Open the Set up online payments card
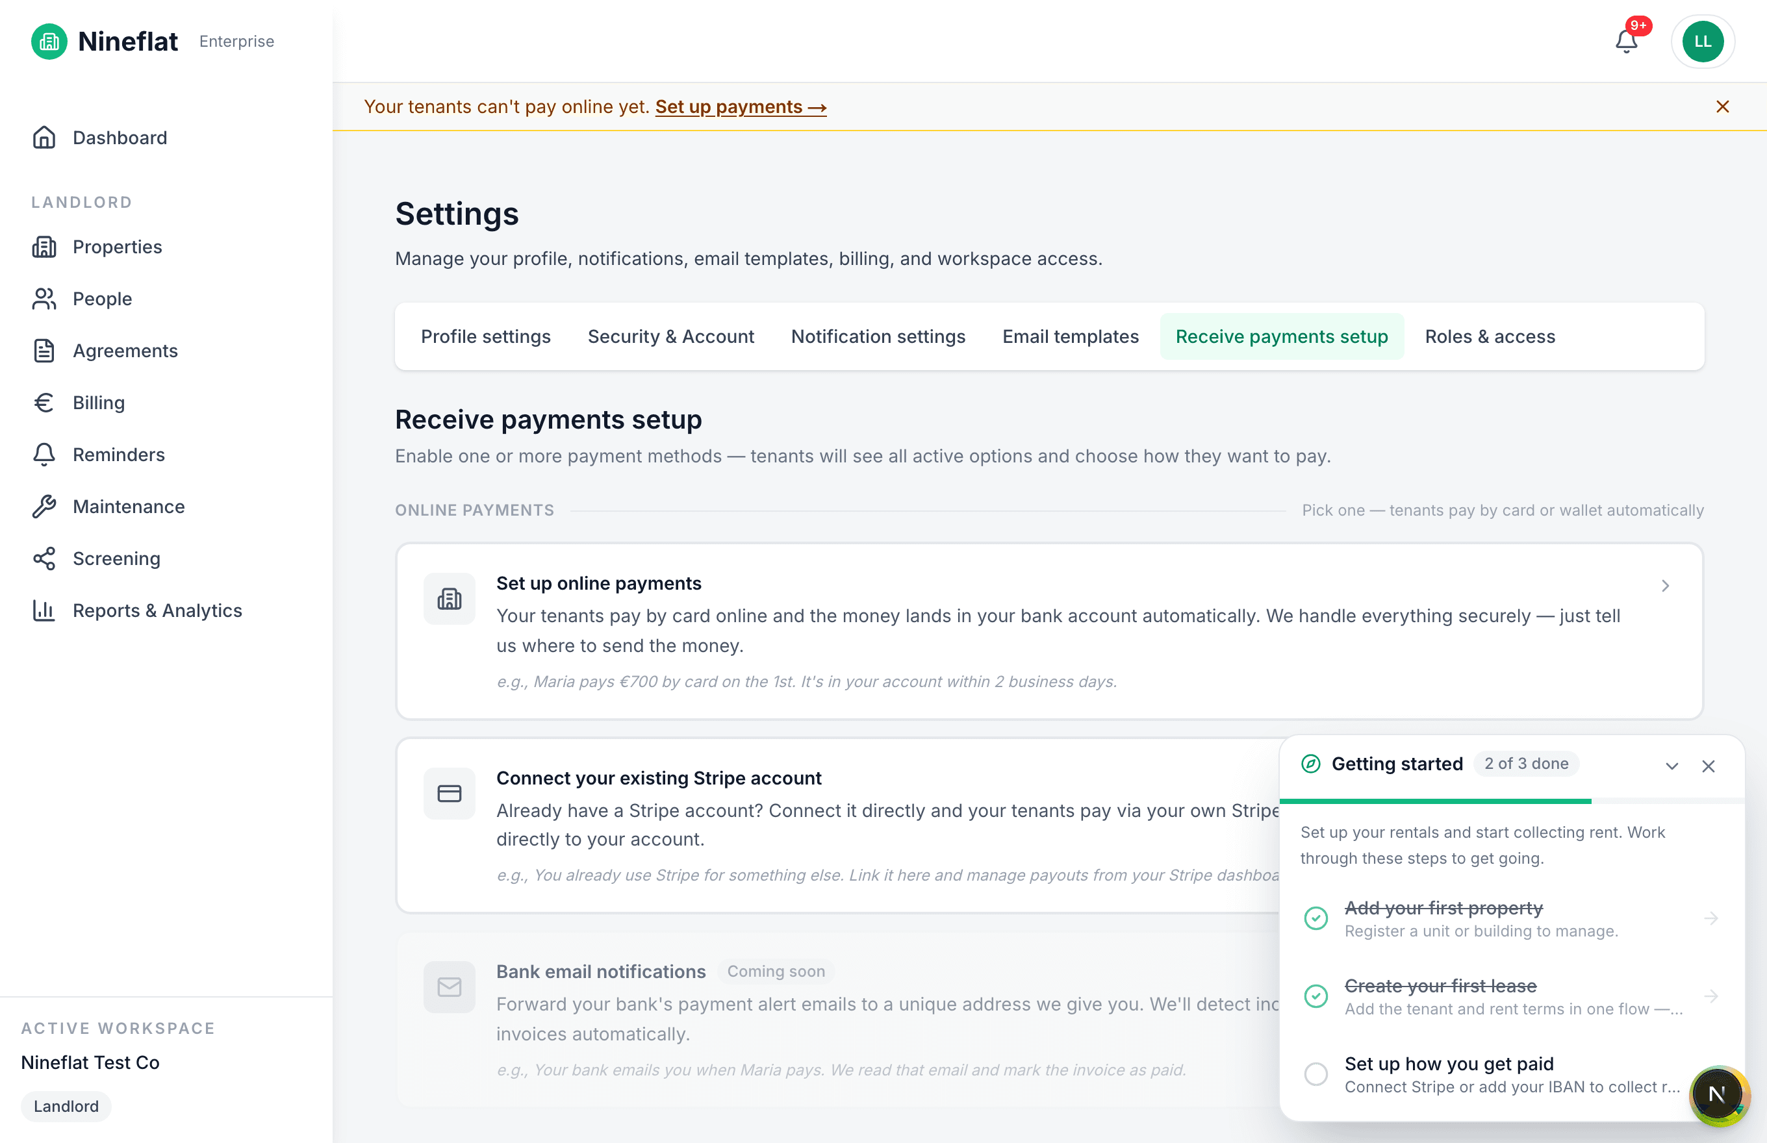 coord(1049,631)
